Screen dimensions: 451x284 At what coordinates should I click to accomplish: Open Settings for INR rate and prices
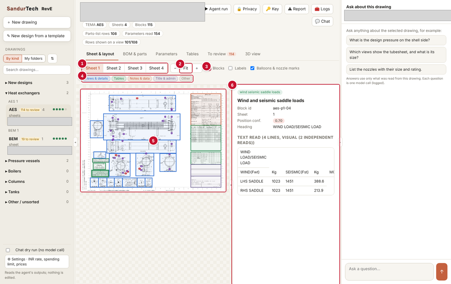(x=37, y=262)
